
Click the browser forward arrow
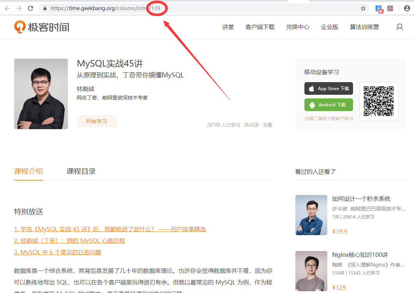(x=19, y=8)
